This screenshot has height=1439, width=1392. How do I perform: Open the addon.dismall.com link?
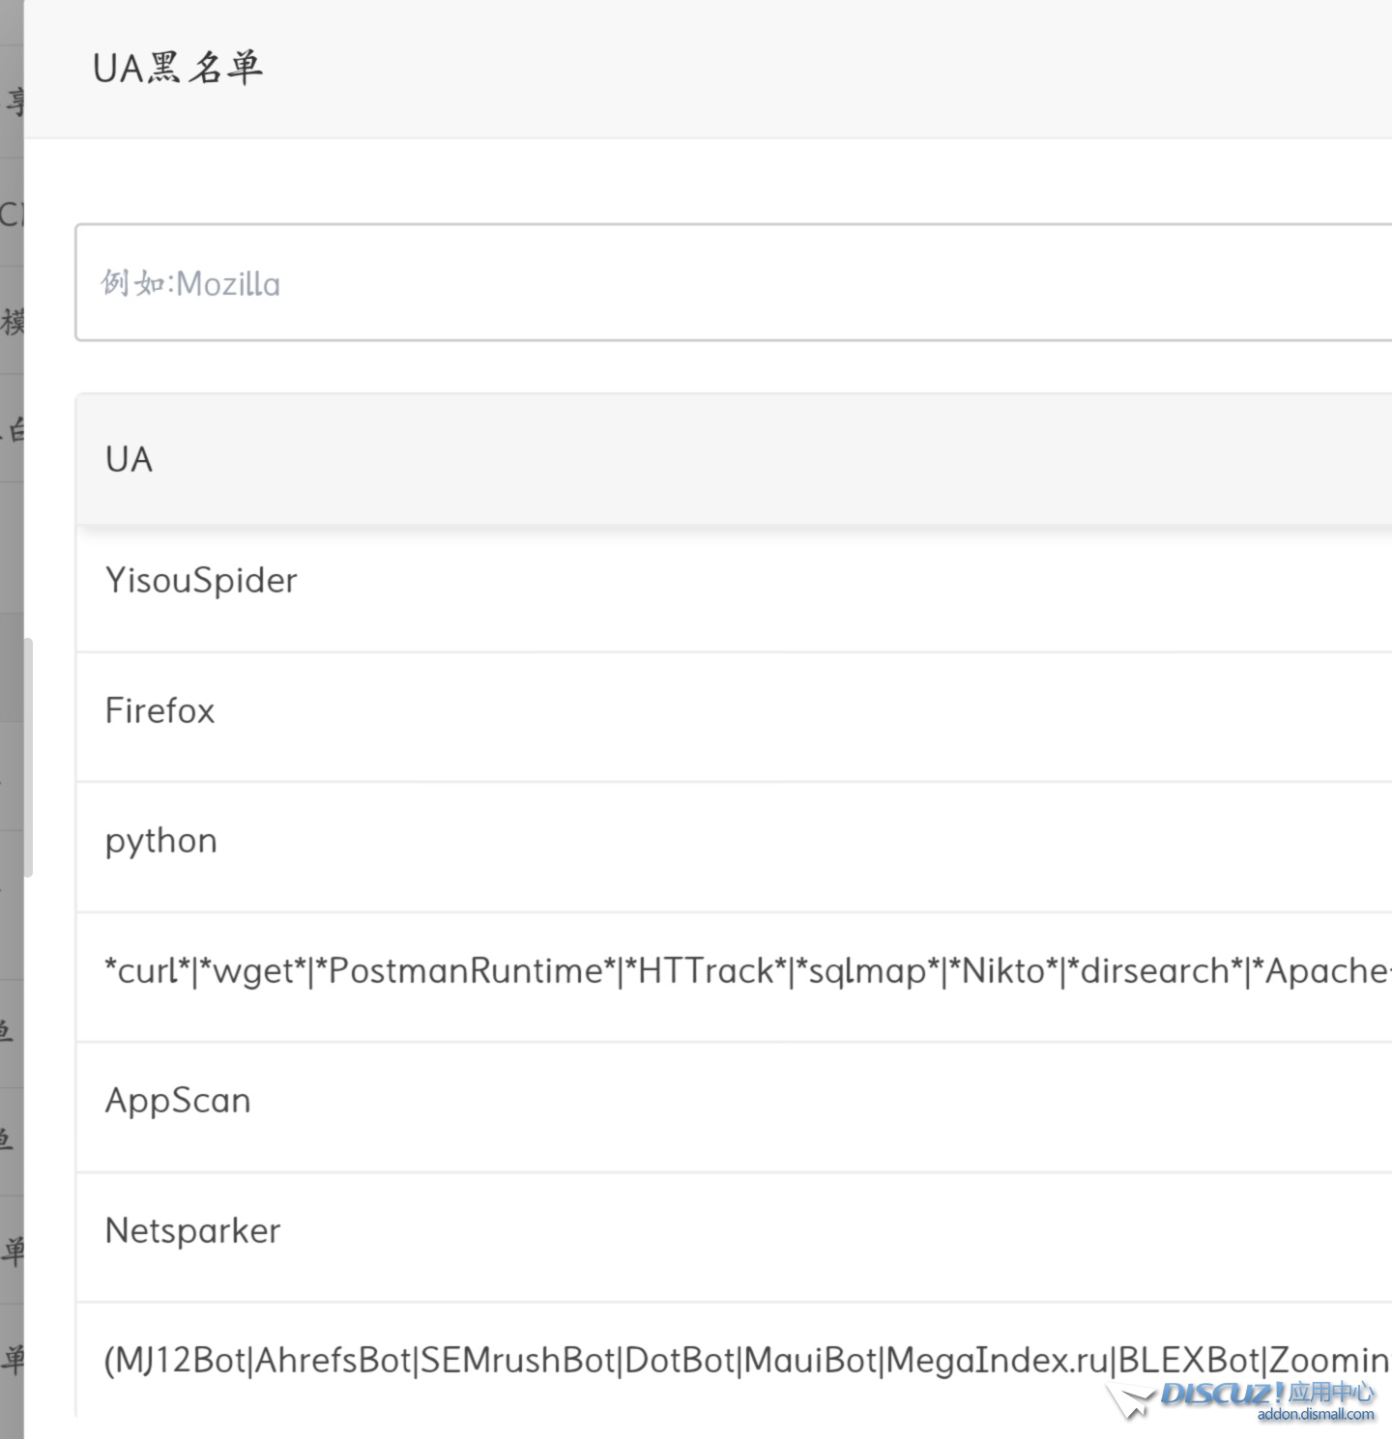click(1315, 1415)
